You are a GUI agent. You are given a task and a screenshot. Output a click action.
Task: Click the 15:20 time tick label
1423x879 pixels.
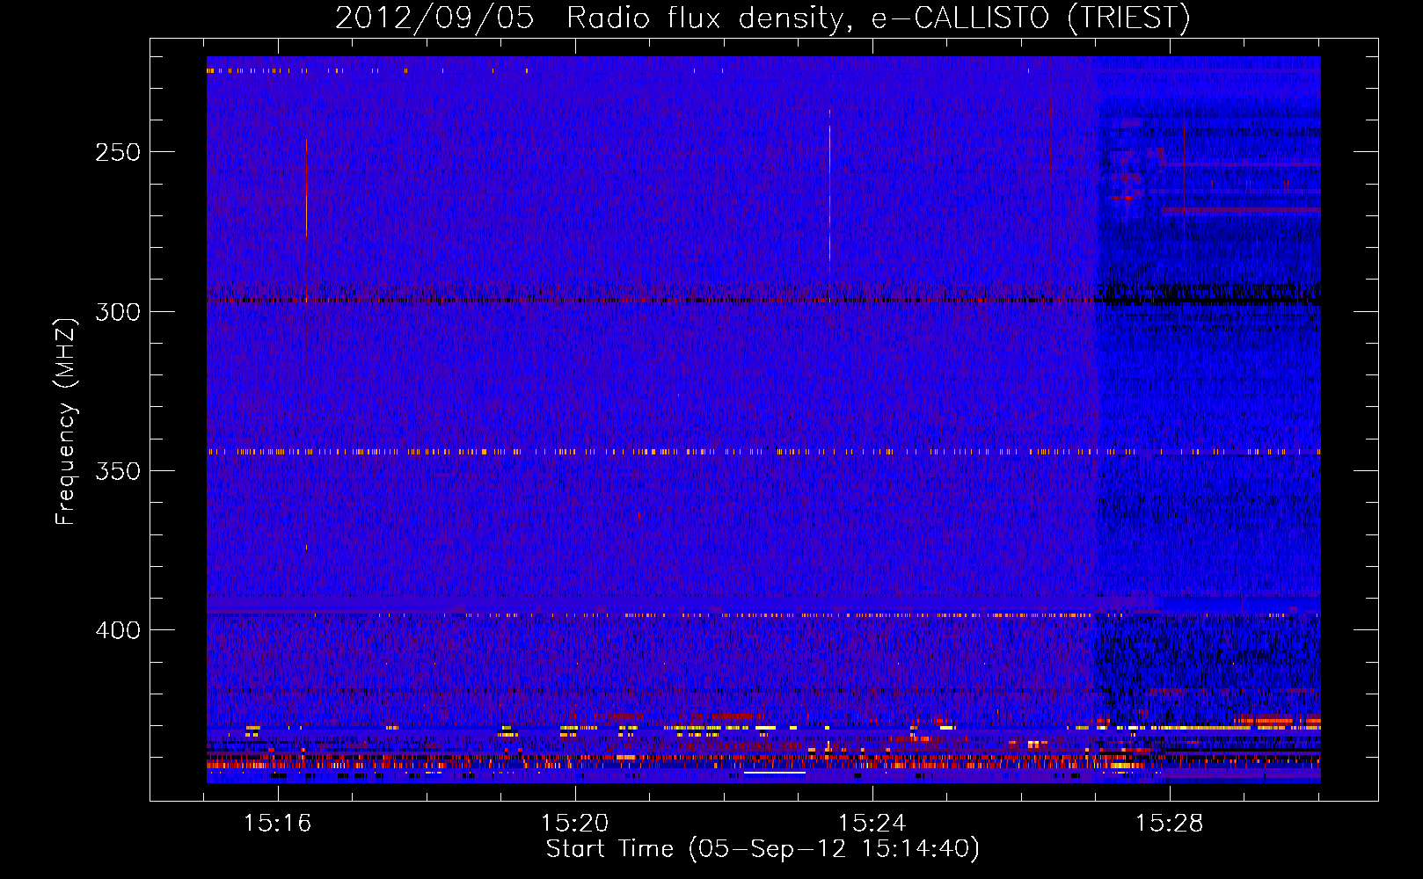(575, 824)
